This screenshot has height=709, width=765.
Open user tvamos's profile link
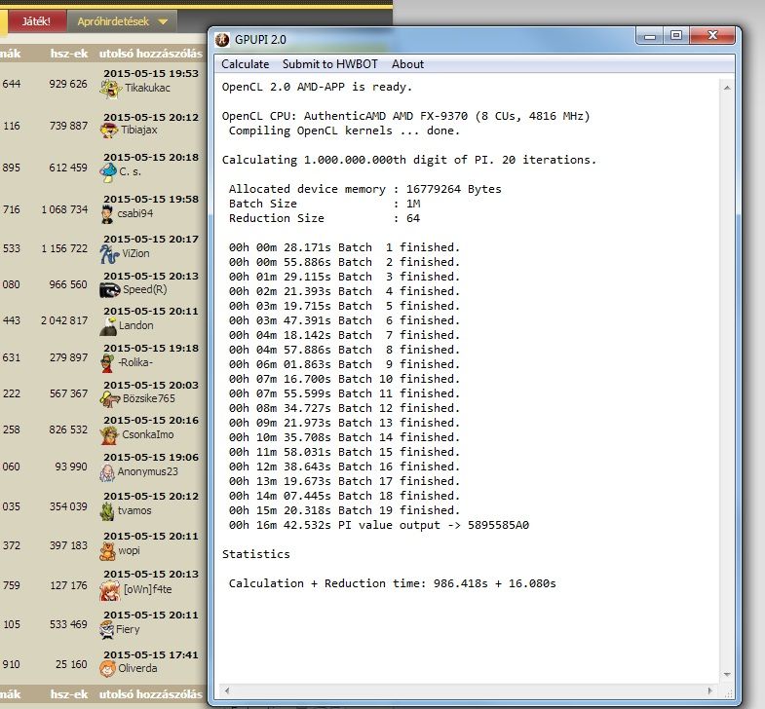(x=134, y=510)
